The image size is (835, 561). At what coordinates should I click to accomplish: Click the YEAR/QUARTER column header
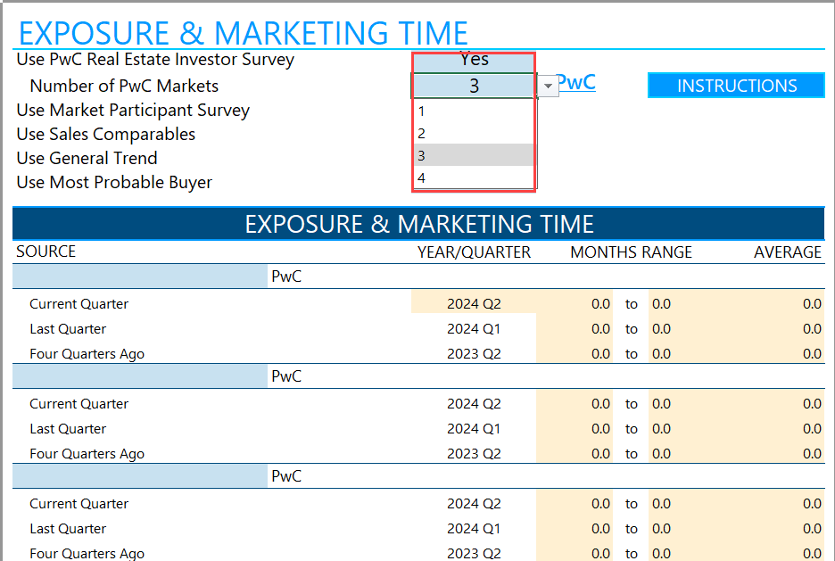click(x=474, y=252)
